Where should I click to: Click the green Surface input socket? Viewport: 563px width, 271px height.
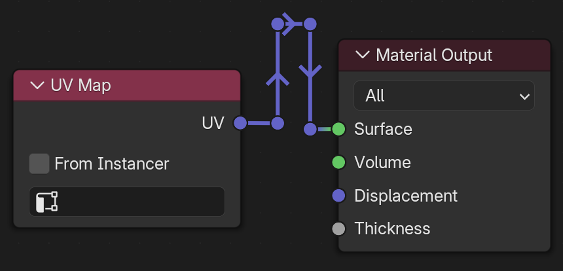[338, 129]
